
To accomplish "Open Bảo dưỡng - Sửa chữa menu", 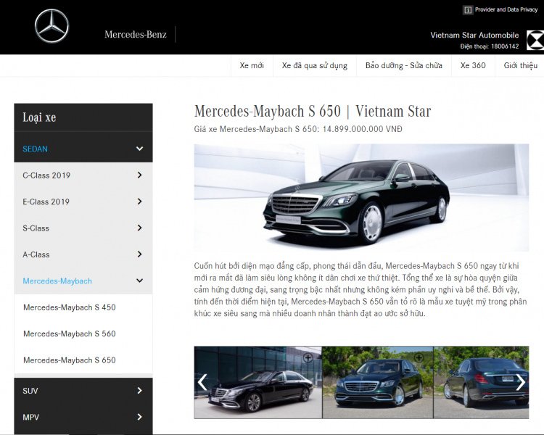I will click(404, 65).
